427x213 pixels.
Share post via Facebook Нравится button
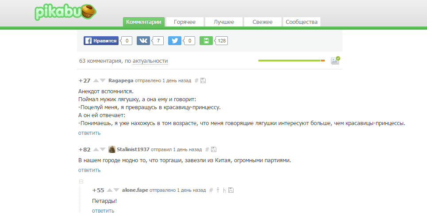click(101, 41)
